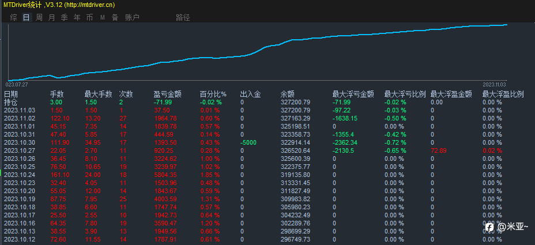Open the 备 tab

point(115,17)
